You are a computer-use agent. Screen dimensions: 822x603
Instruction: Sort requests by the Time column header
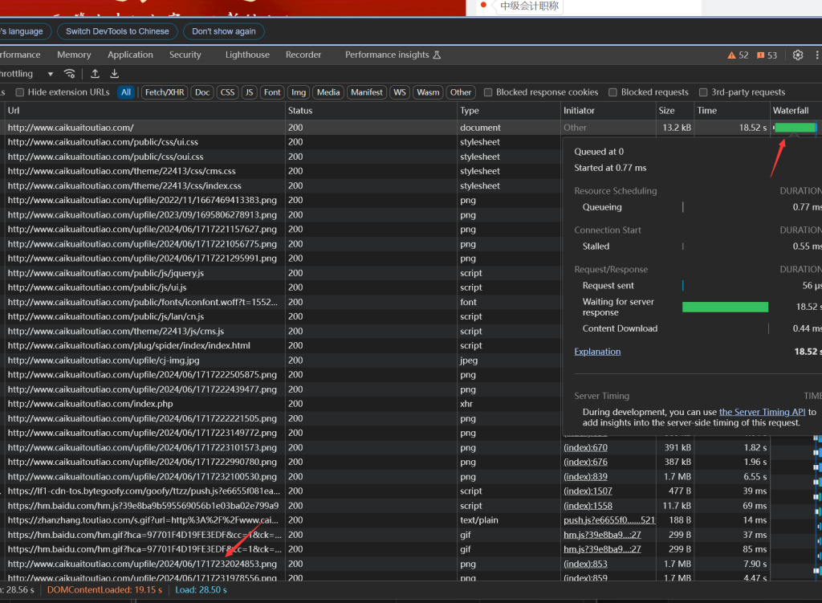point(707,111)
